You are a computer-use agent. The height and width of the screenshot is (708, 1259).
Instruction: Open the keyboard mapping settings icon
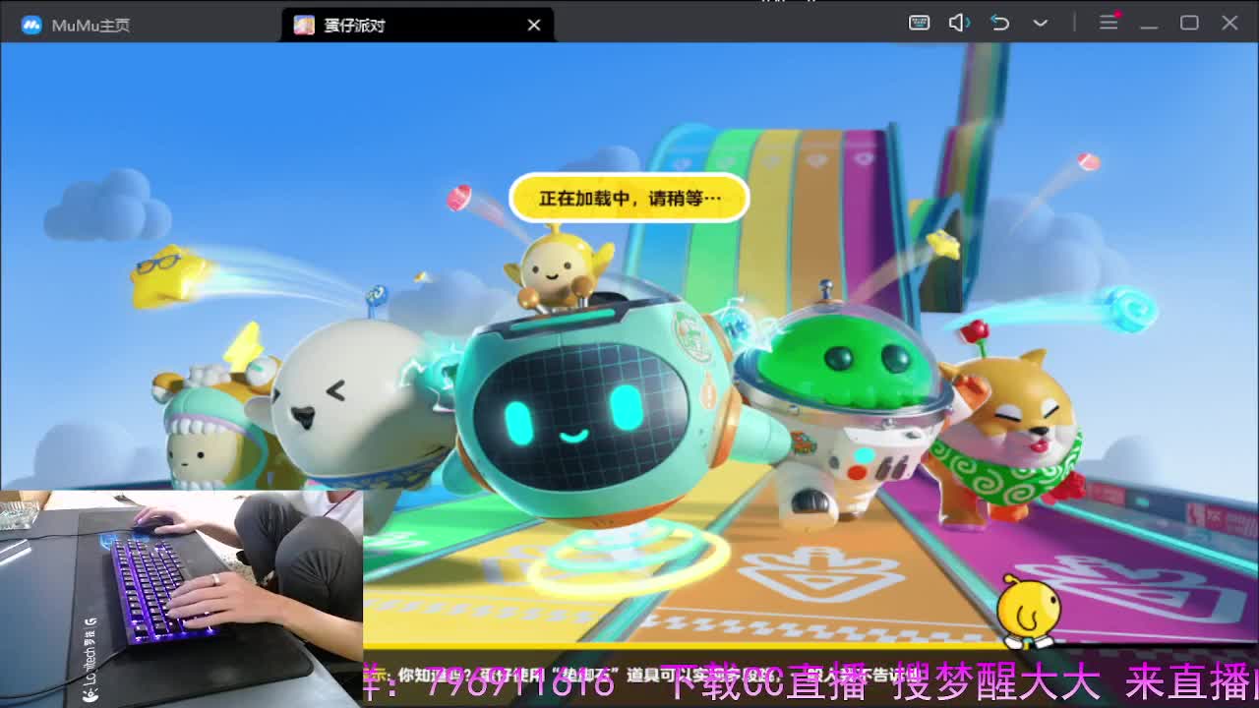click(919, 23)
